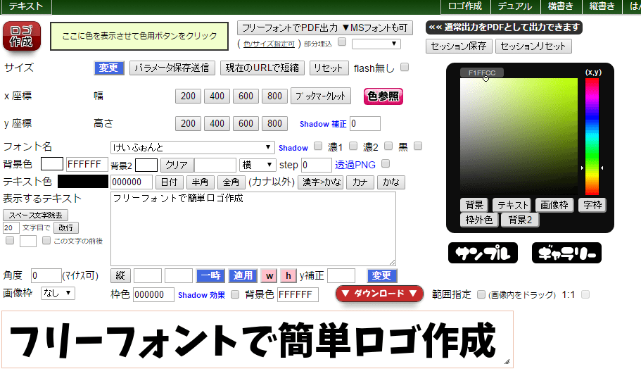Click the rainbow hue slider bar

point(592,134)
